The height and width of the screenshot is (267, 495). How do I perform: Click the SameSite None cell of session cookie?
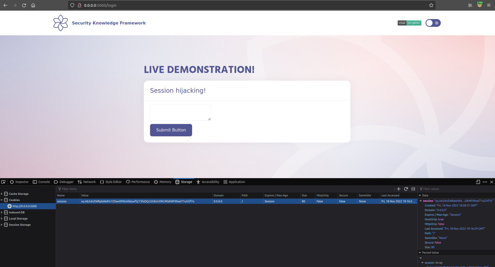pyautogui.click(x=369, y=201)
